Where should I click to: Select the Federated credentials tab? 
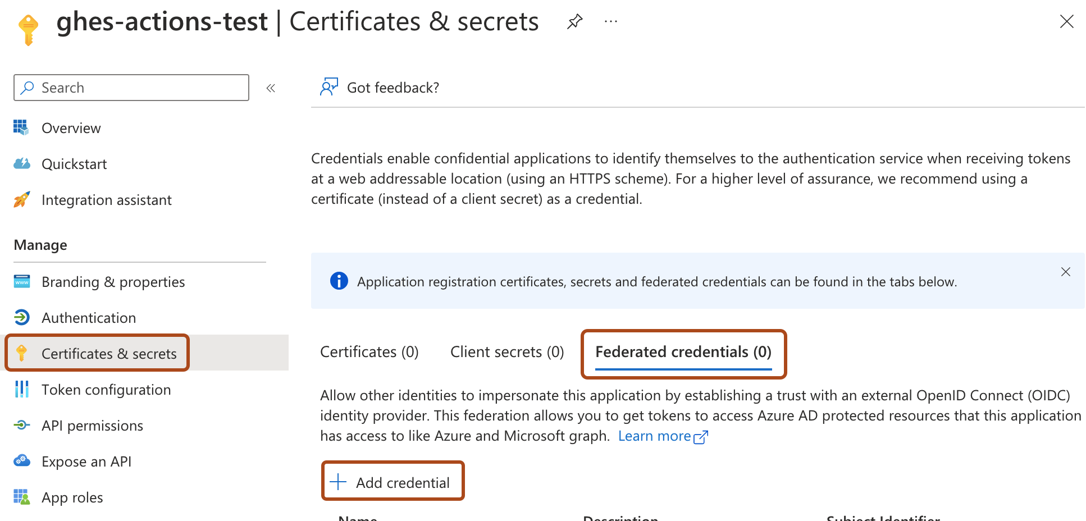683,352
